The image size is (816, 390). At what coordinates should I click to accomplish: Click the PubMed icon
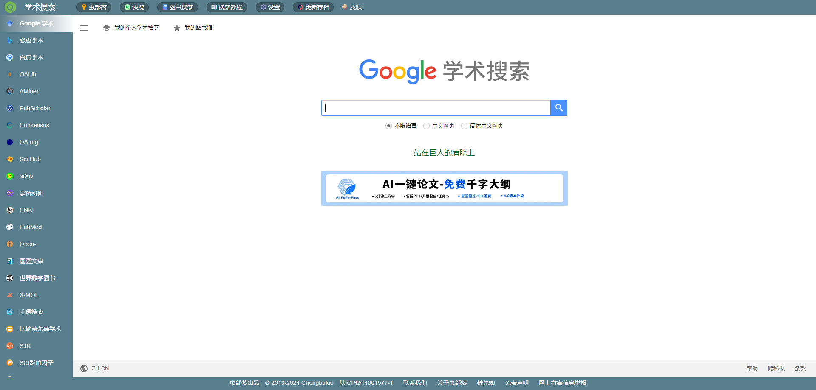coord(10,227)
